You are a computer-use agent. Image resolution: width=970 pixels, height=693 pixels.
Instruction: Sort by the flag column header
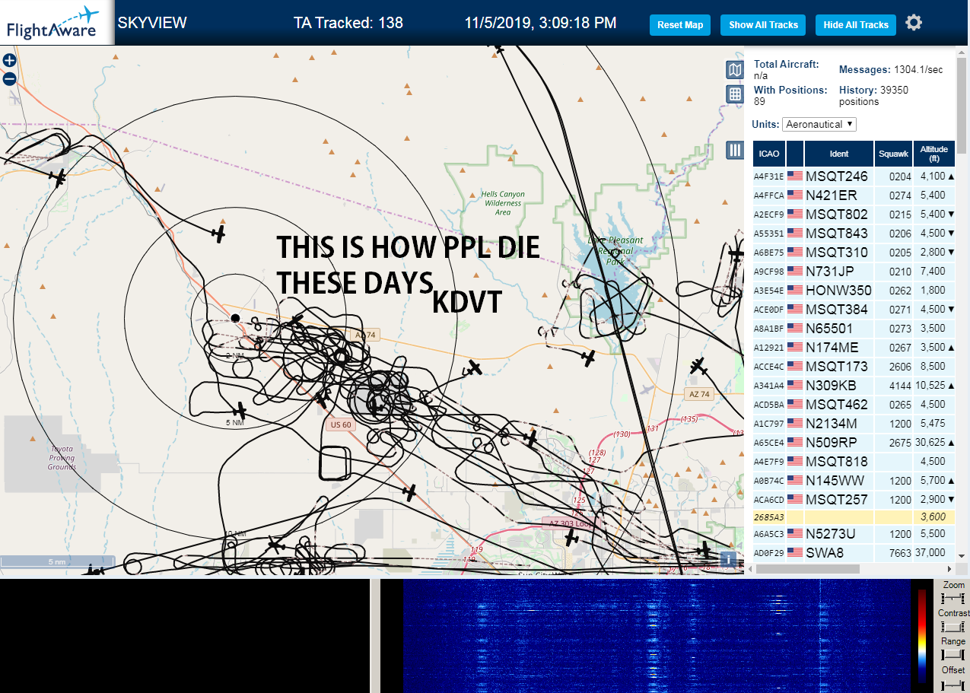[x=795, y=154]
